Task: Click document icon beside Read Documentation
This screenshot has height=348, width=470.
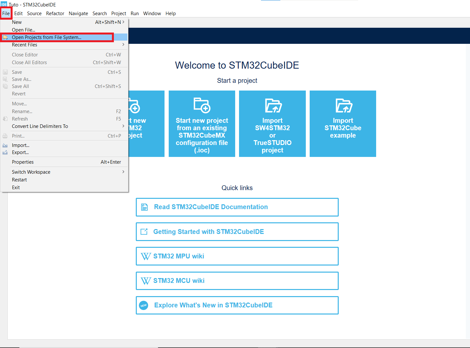Action: 145,207
